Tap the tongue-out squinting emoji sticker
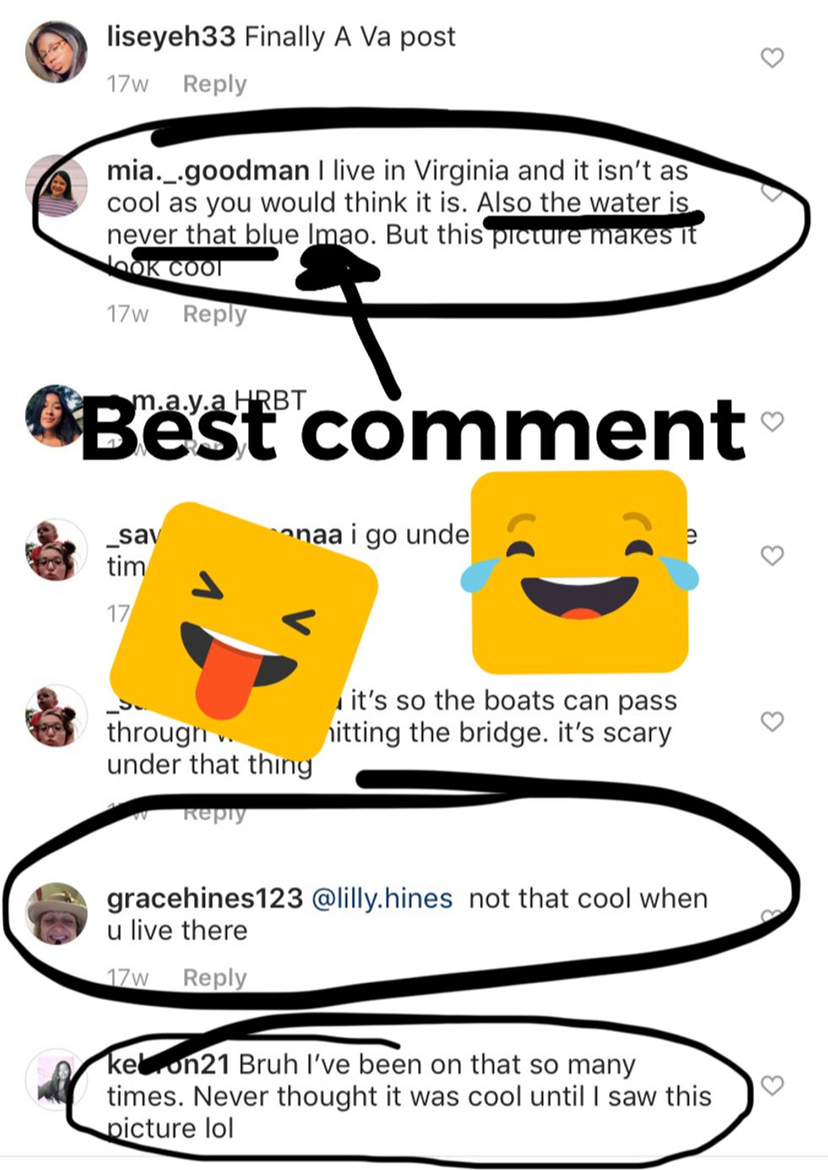The image size is (828, 1170). (243, 629)
